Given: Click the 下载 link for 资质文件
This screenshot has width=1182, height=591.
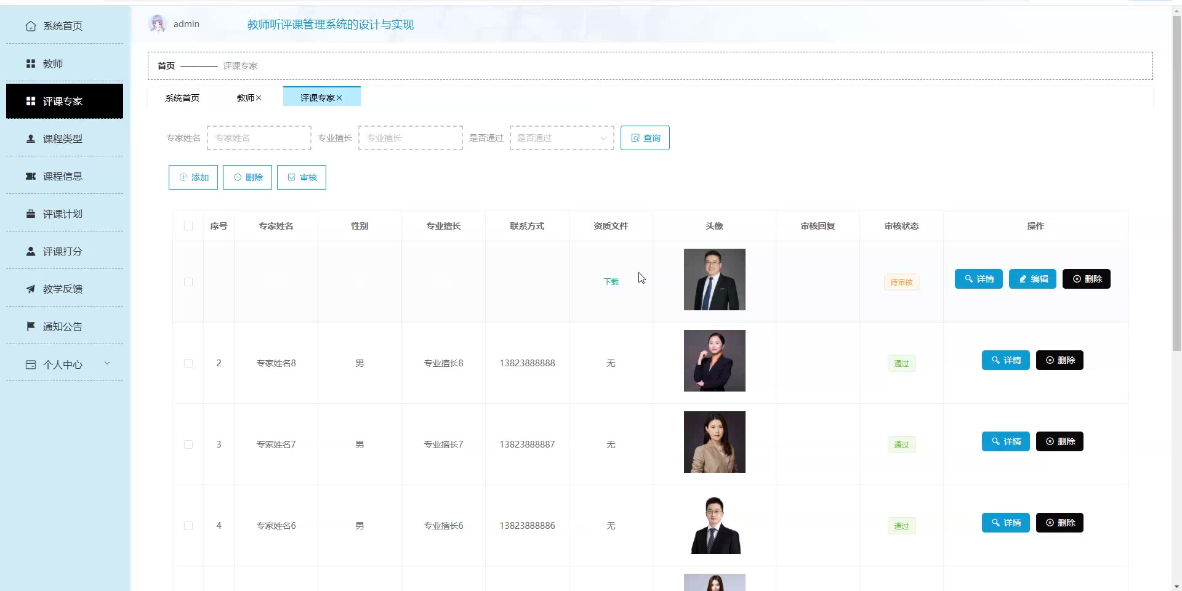Looking at the screenshot, I should point(611,282).
